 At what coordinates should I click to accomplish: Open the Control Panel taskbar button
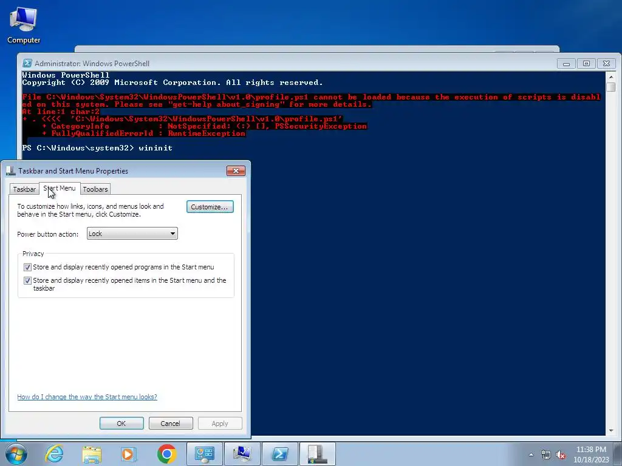pos(205,454)
